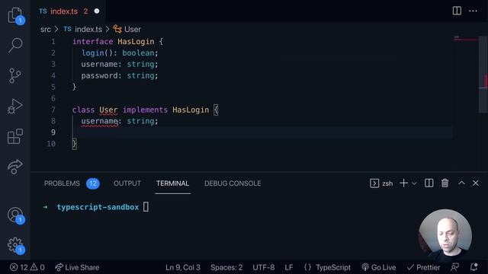The width and height of the screenshot is (488, 274).
Task: Click the User class breadcrumb
Action: coord(127,30)
